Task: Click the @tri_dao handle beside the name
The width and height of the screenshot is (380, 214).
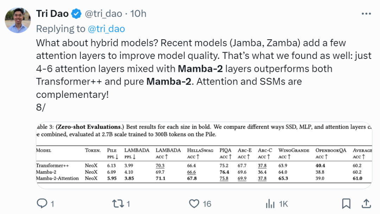Action: click(x=103, y=14)
